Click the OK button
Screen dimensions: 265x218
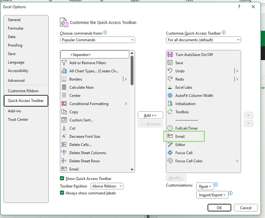(219, 208)
